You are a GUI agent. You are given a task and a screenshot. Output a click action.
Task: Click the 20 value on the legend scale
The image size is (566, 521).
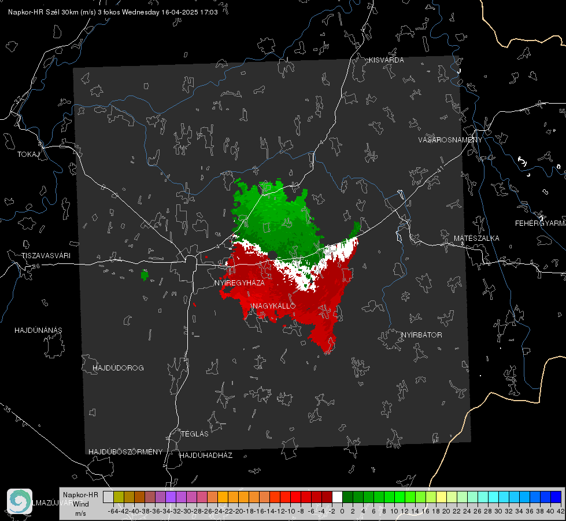446,511
